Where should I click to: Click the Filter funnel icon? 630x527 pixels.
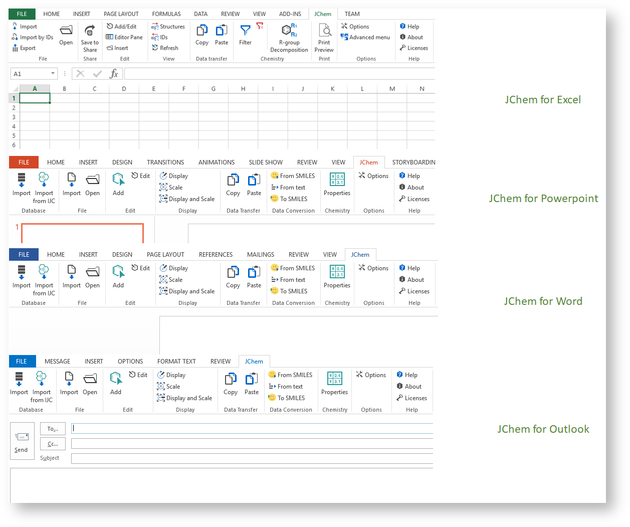tap(245, 31)
